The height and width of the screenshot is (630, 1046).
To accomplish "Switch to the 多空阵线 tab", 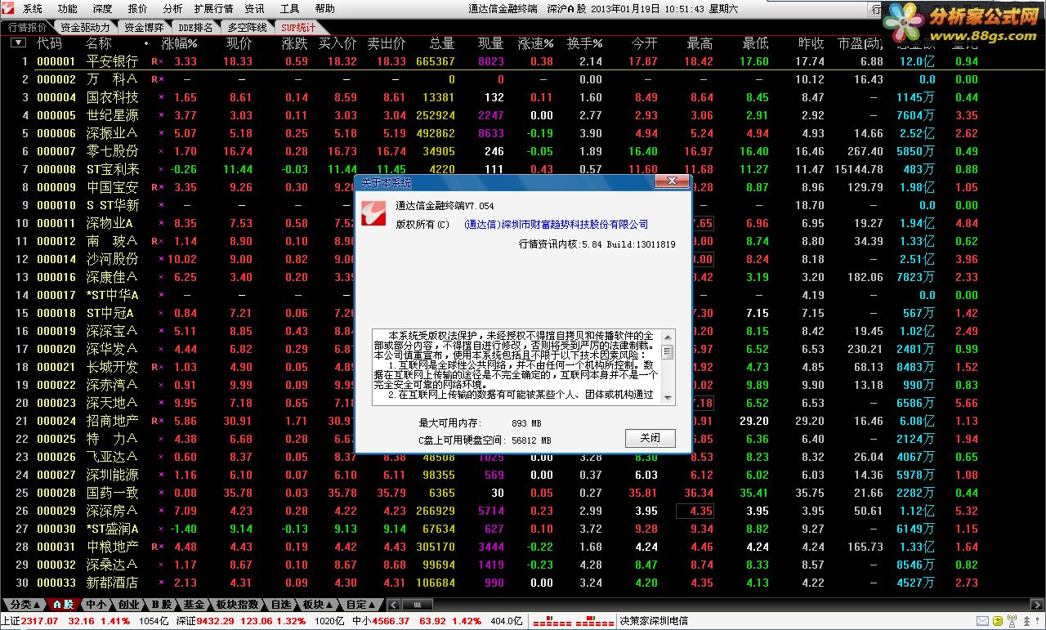I will (x=247, y=27).
